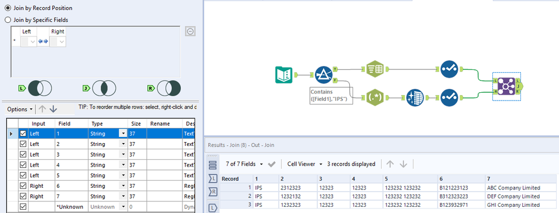
Task: Click the column 7 header in Results
Action: pyautogui.click(x=520, y=179)
